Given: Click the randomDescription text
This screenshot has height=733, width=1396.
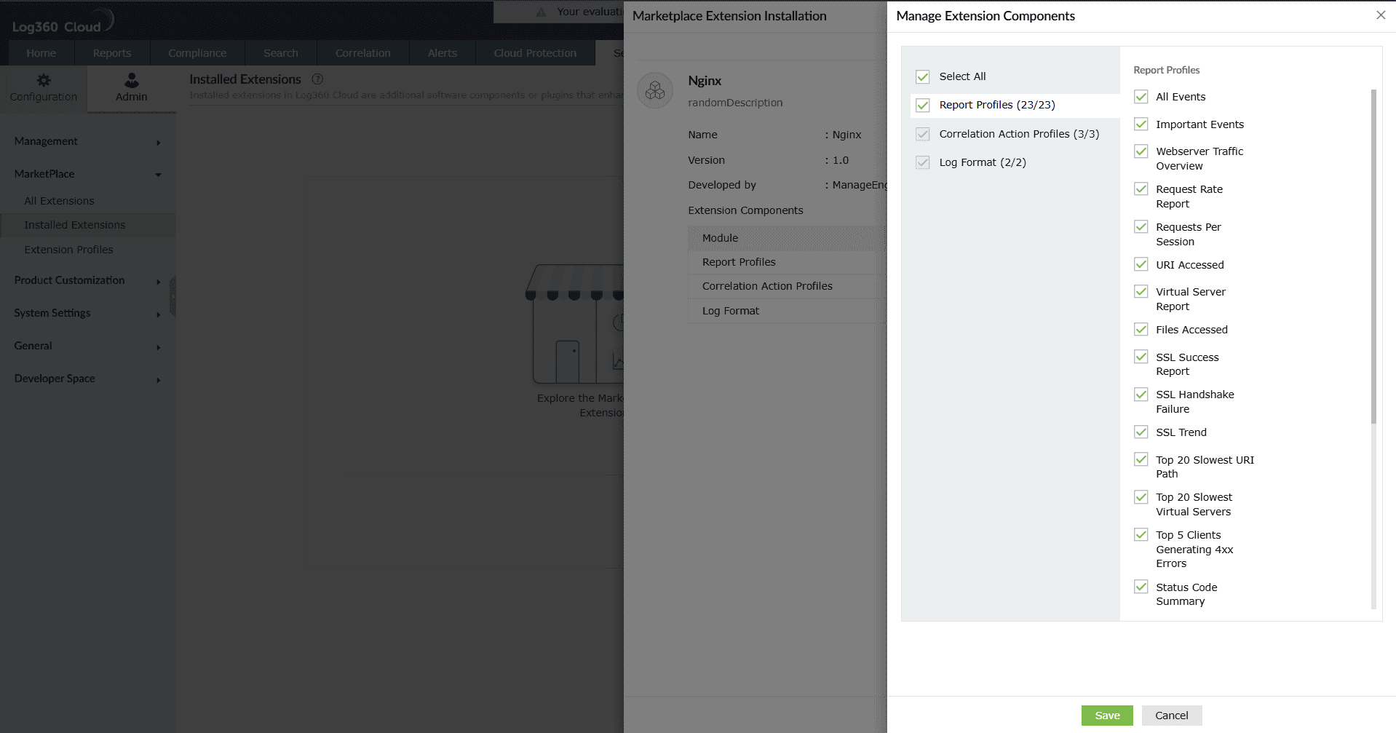Looking at the screenshot, I should (735, 103).
